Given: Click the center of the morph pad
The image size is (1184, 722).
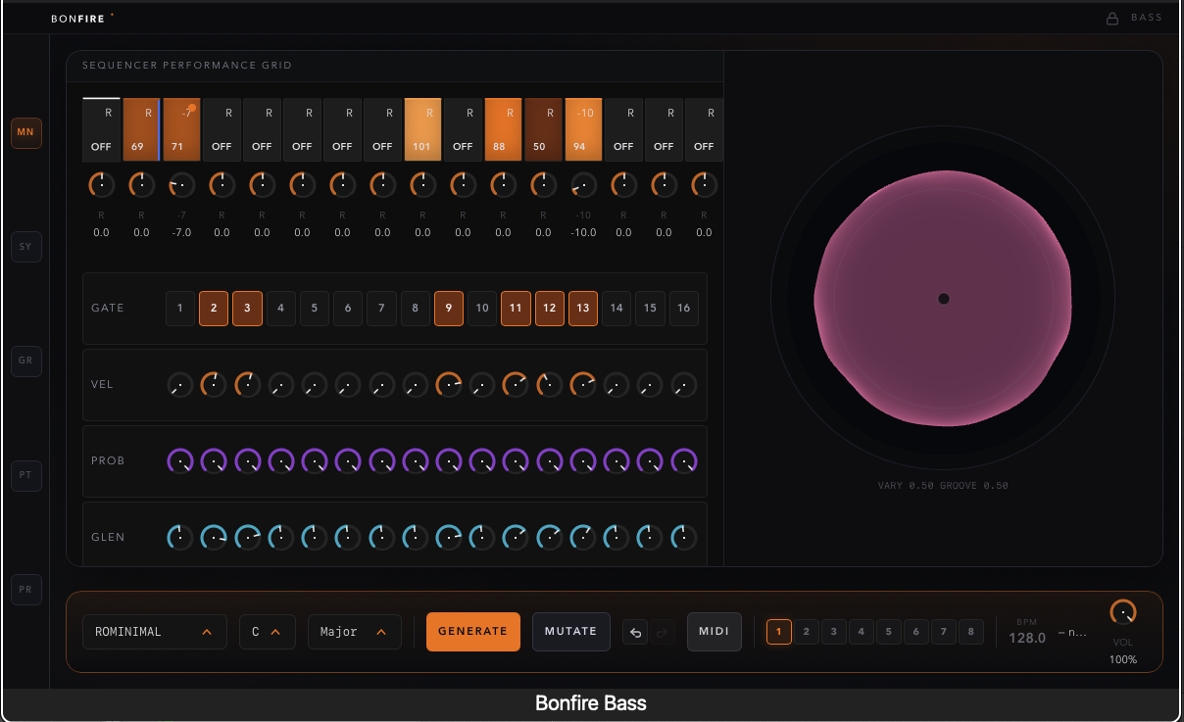Looking at the screenshot, I should 943,299.
